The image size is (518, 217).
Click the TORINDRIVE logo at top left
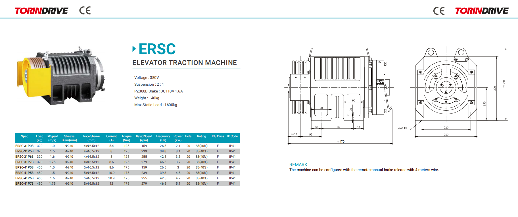[41, 11]
